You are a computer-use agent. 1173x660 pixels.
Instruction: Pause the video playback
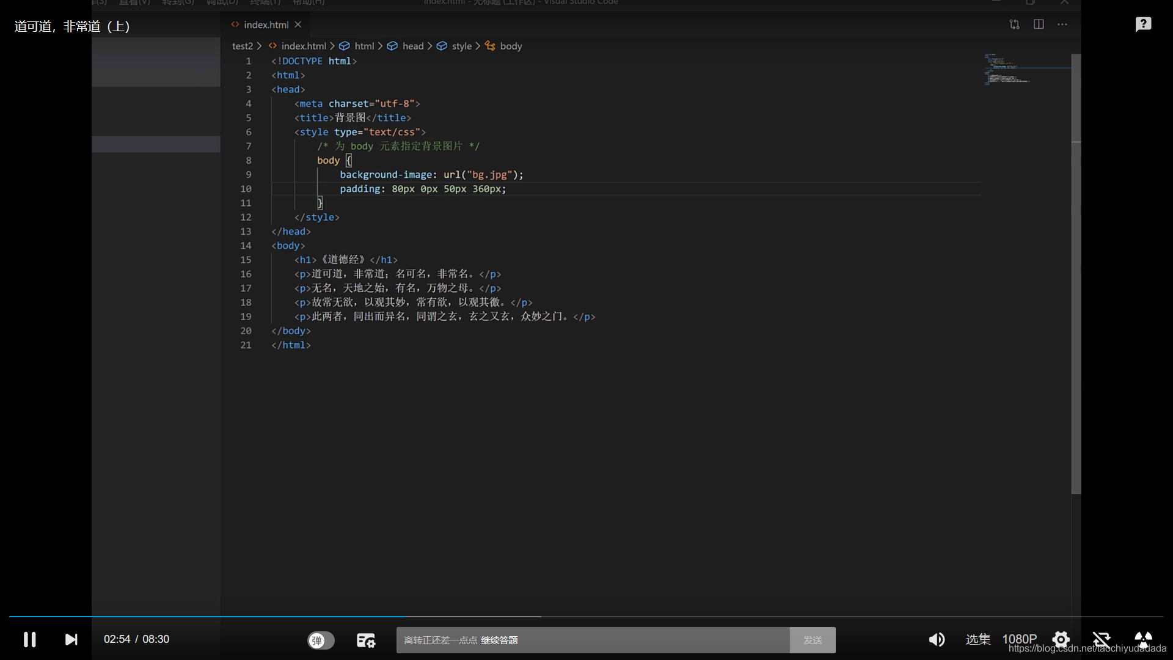[29, 639]
